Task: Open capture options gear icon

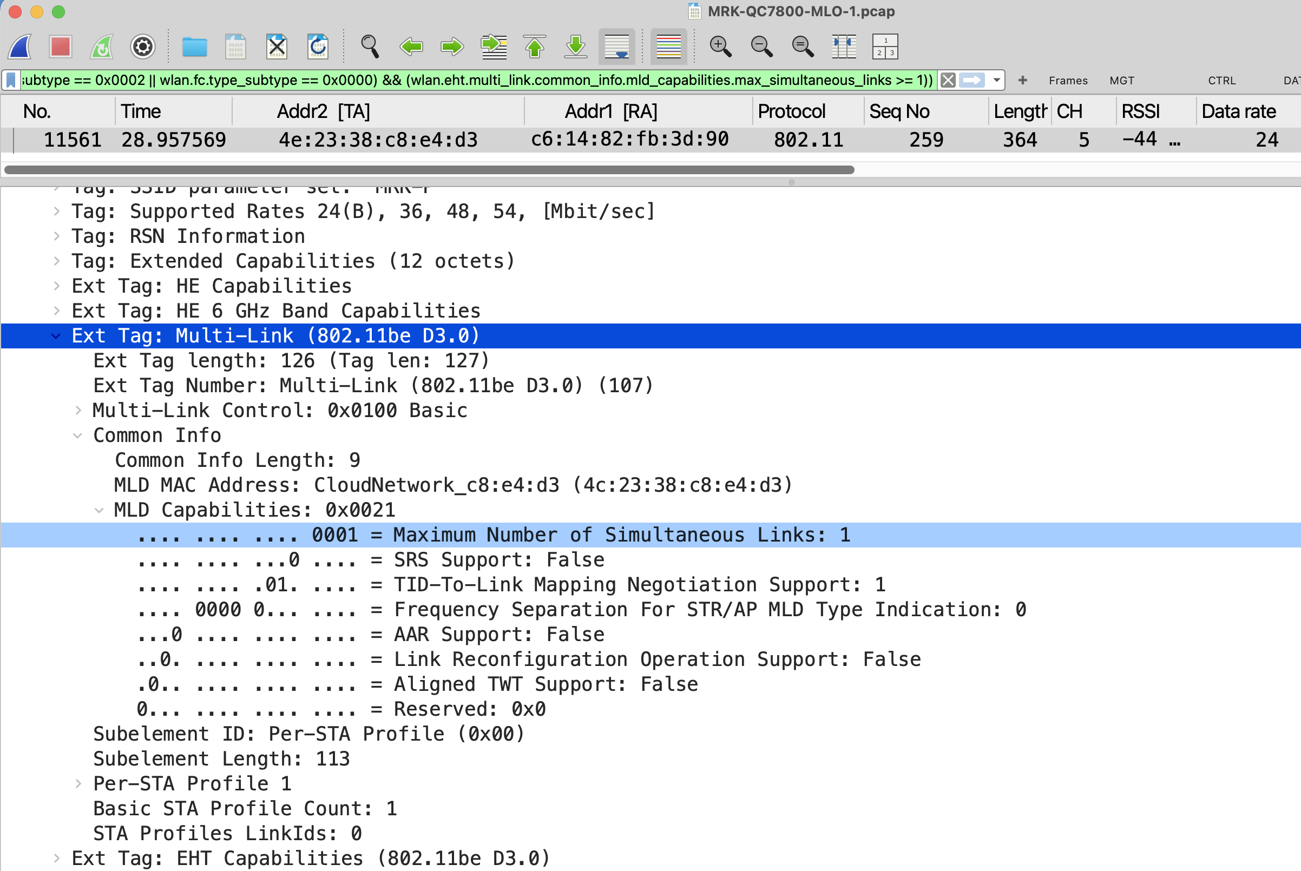Action: [143, 47]
